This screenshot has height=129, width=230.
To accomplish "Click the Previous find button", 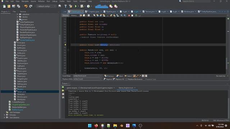I will point(109,76).
